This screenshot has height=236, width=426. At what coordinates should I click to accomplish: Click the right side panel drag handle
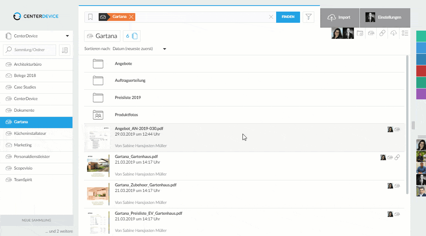(x=413, y=125)
